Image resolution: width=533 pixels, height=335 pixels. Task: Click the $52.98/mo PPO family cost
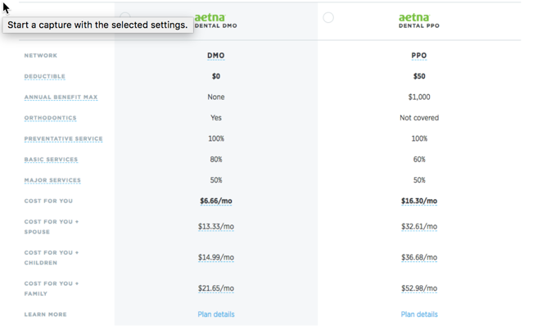coord(419,288)
